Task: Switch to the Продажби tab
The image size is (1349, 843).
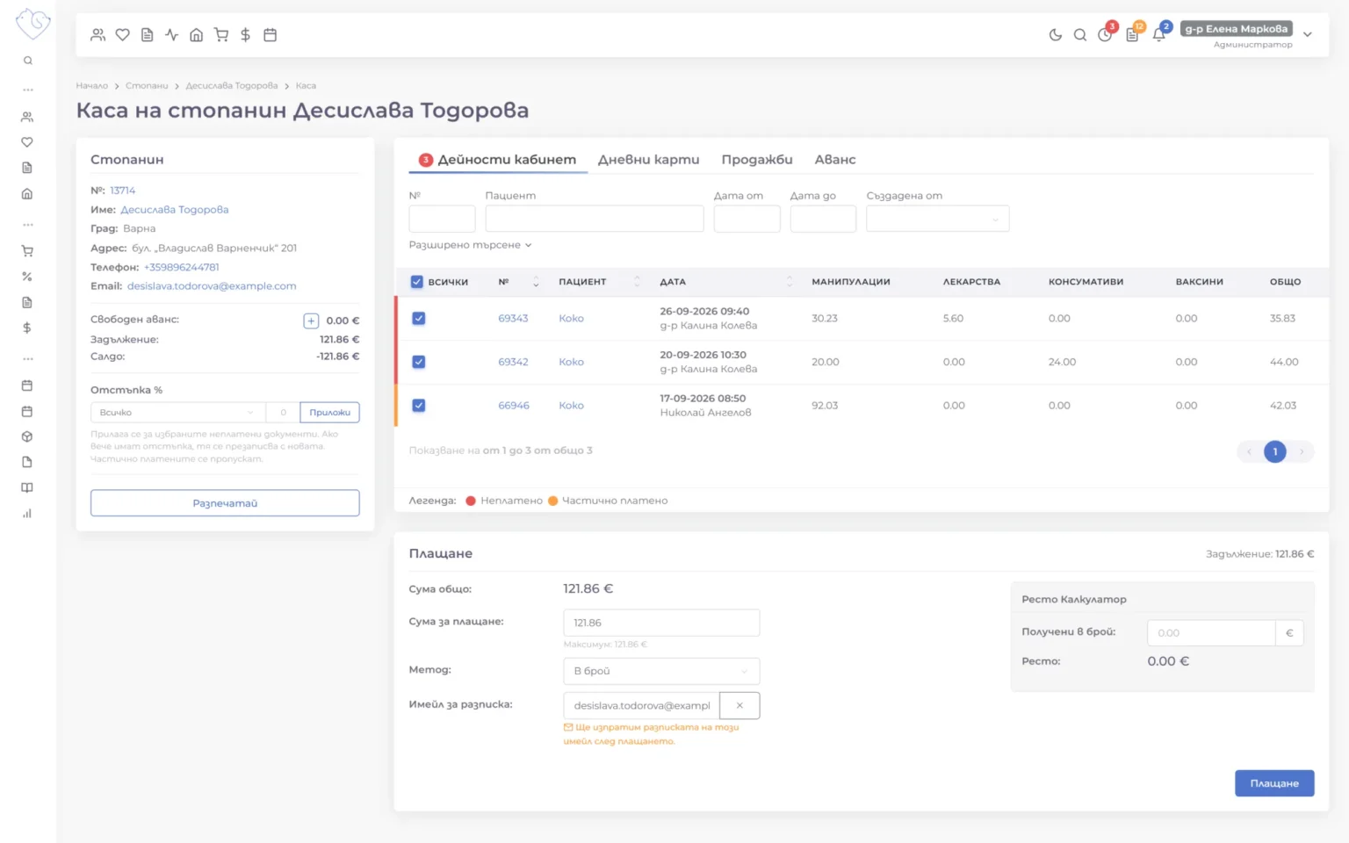Action: (757, 160)
